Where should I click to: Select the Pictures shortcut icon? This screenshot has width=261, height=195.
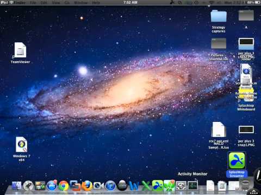(x=219, y=43)
